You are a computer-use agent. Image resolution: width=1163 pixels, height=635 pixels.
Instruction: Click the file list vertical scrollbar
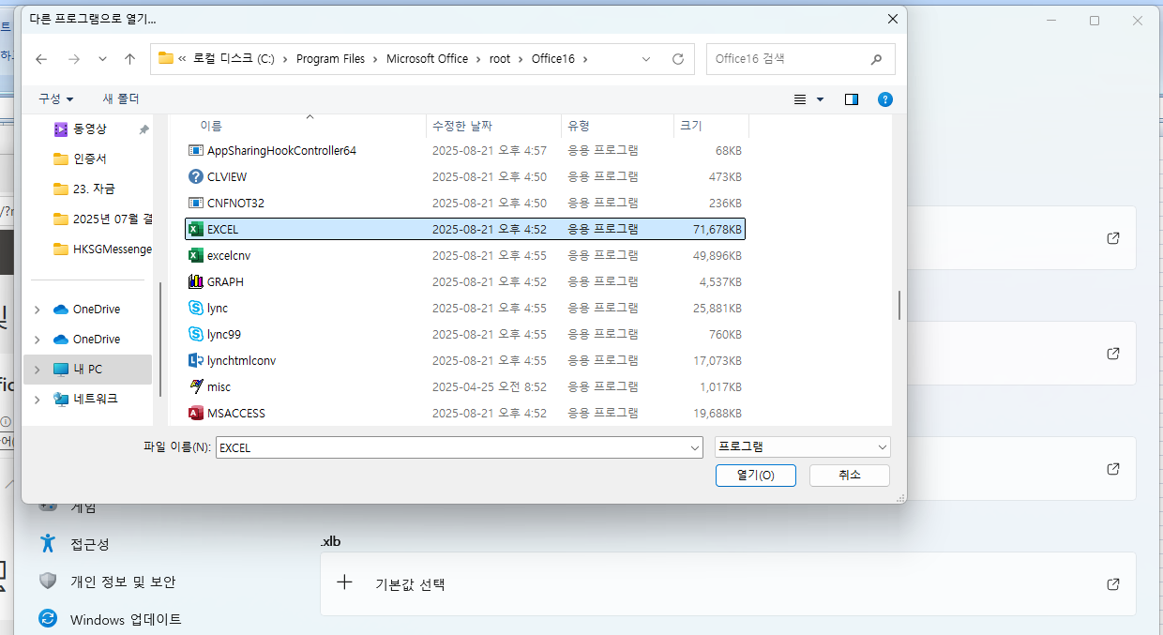899,305
